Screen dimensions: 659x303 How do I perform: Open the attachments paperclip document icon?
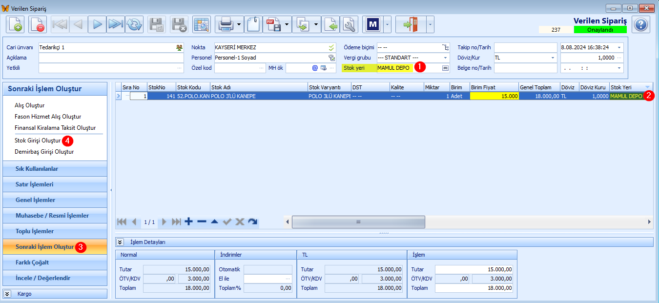coord(253,24)
